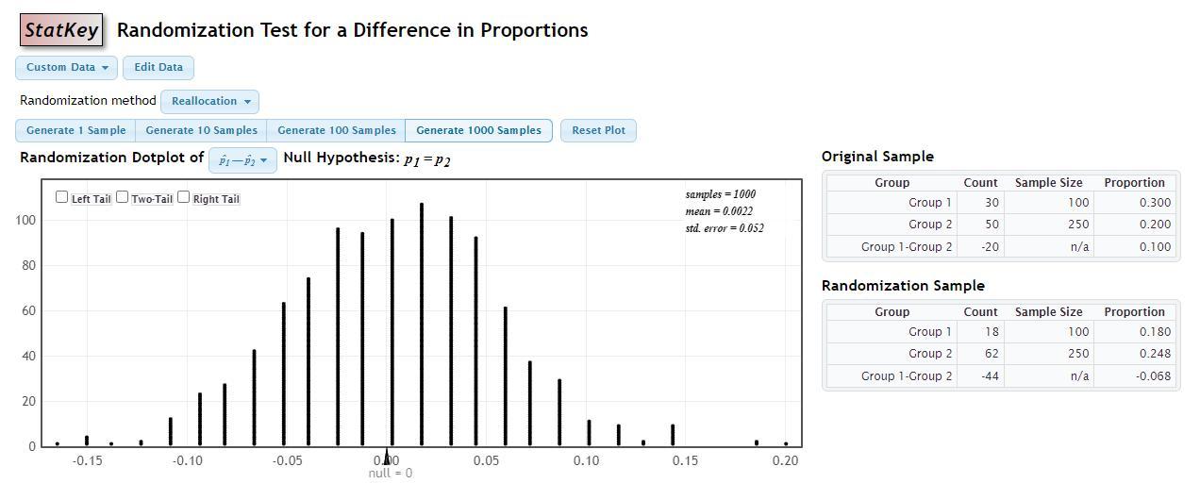
Task: Enable the Two-Tail checkbox
Action: coord(123,197)
